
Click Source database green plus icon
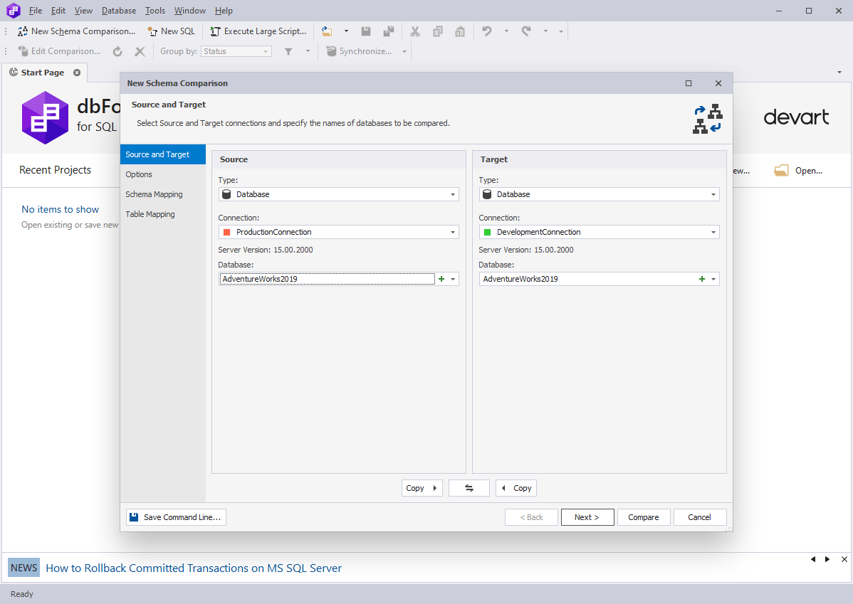click(441, 279)
